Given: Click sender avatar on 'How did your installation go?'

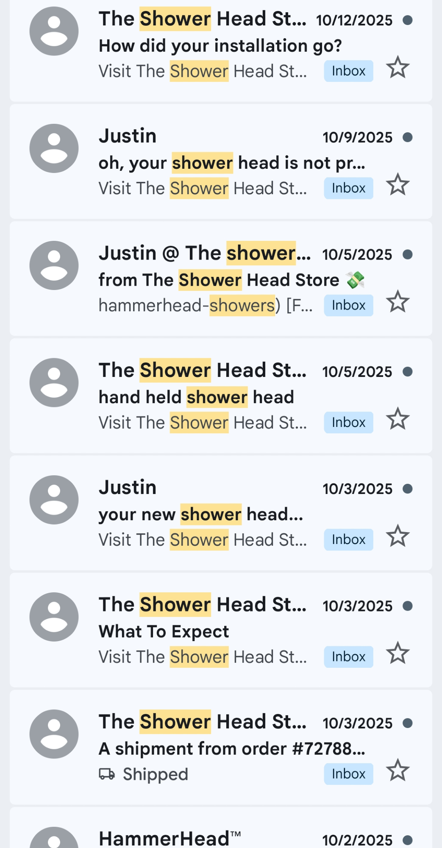Looking at the screenshot, I should pos(54,31).
